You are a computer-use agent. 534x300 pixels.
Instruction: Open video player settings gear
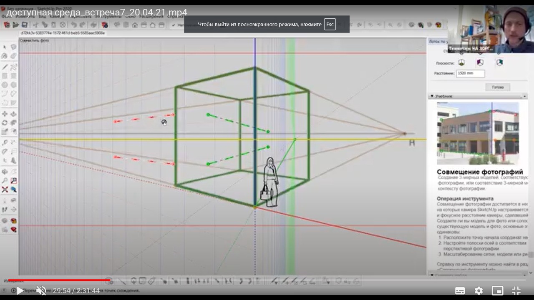(x=479, y=290)
